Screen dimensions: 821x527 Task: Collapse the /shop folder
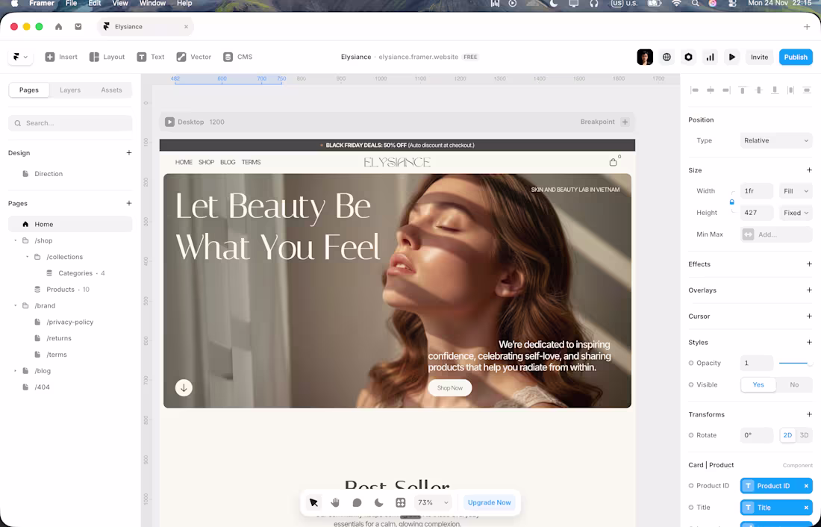15,240
